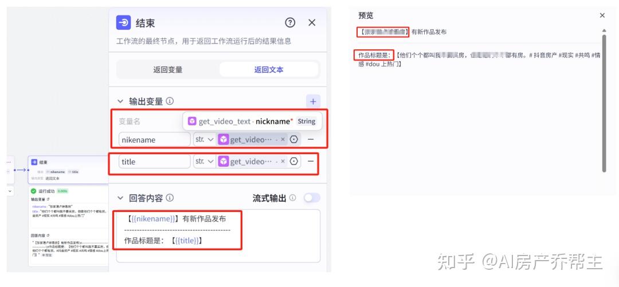Open the str. type dropdown for nikename
619x287 pixels.
coord(205,140)
